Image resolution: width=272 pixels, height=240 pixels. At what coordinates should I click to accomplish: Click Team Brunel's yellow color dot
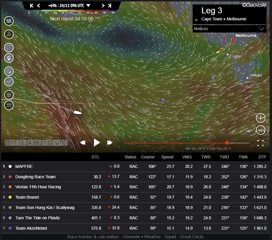pyautogui.click(x=10, y=197)
